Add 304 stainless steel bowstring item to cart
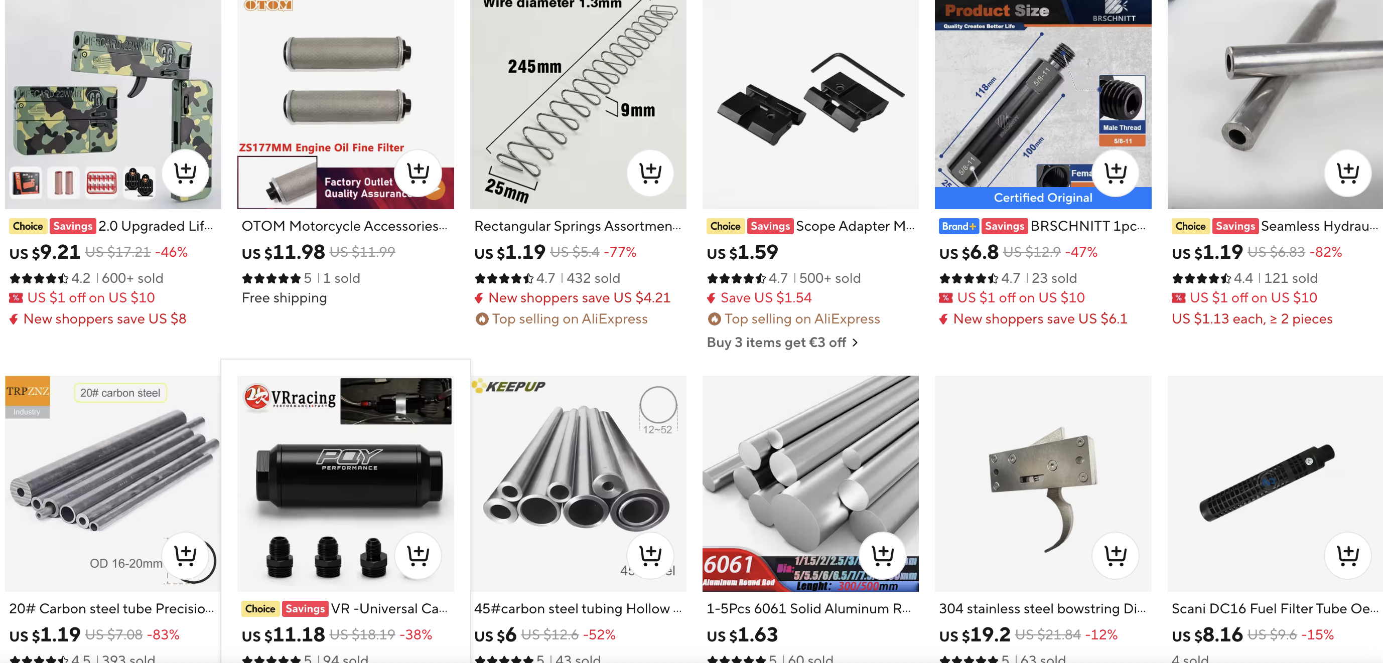The width and height of the screenshot is (1383, 663). (x=1115, y=555)
